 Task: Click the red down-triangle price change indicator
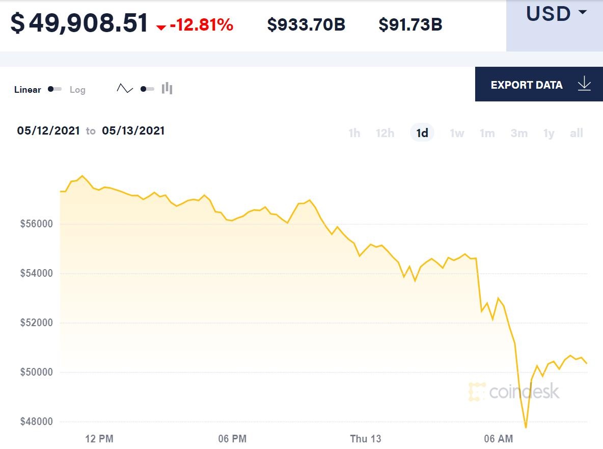coord(161,27)
